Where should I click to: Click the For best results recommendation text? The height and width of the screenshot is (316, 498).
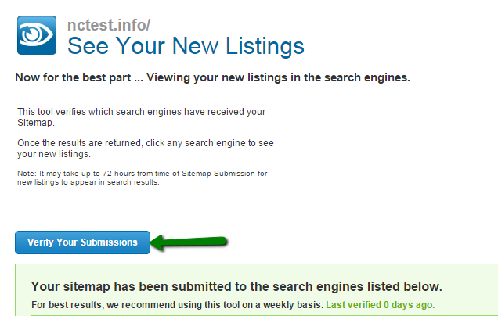tap(177, 305)
